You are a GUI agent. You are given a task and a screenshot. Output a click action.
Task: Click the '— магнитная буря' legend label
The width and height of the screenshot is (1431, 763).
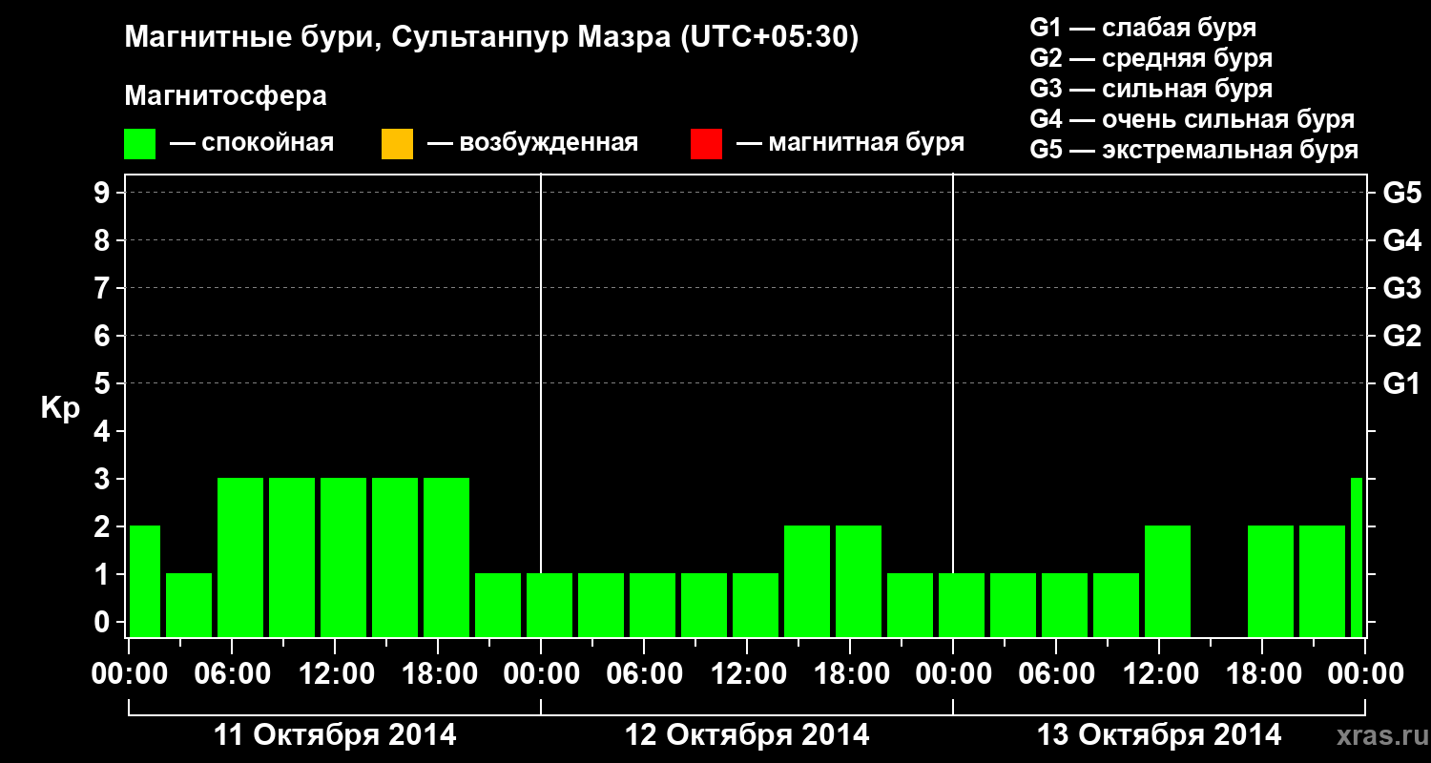(851, 144)
